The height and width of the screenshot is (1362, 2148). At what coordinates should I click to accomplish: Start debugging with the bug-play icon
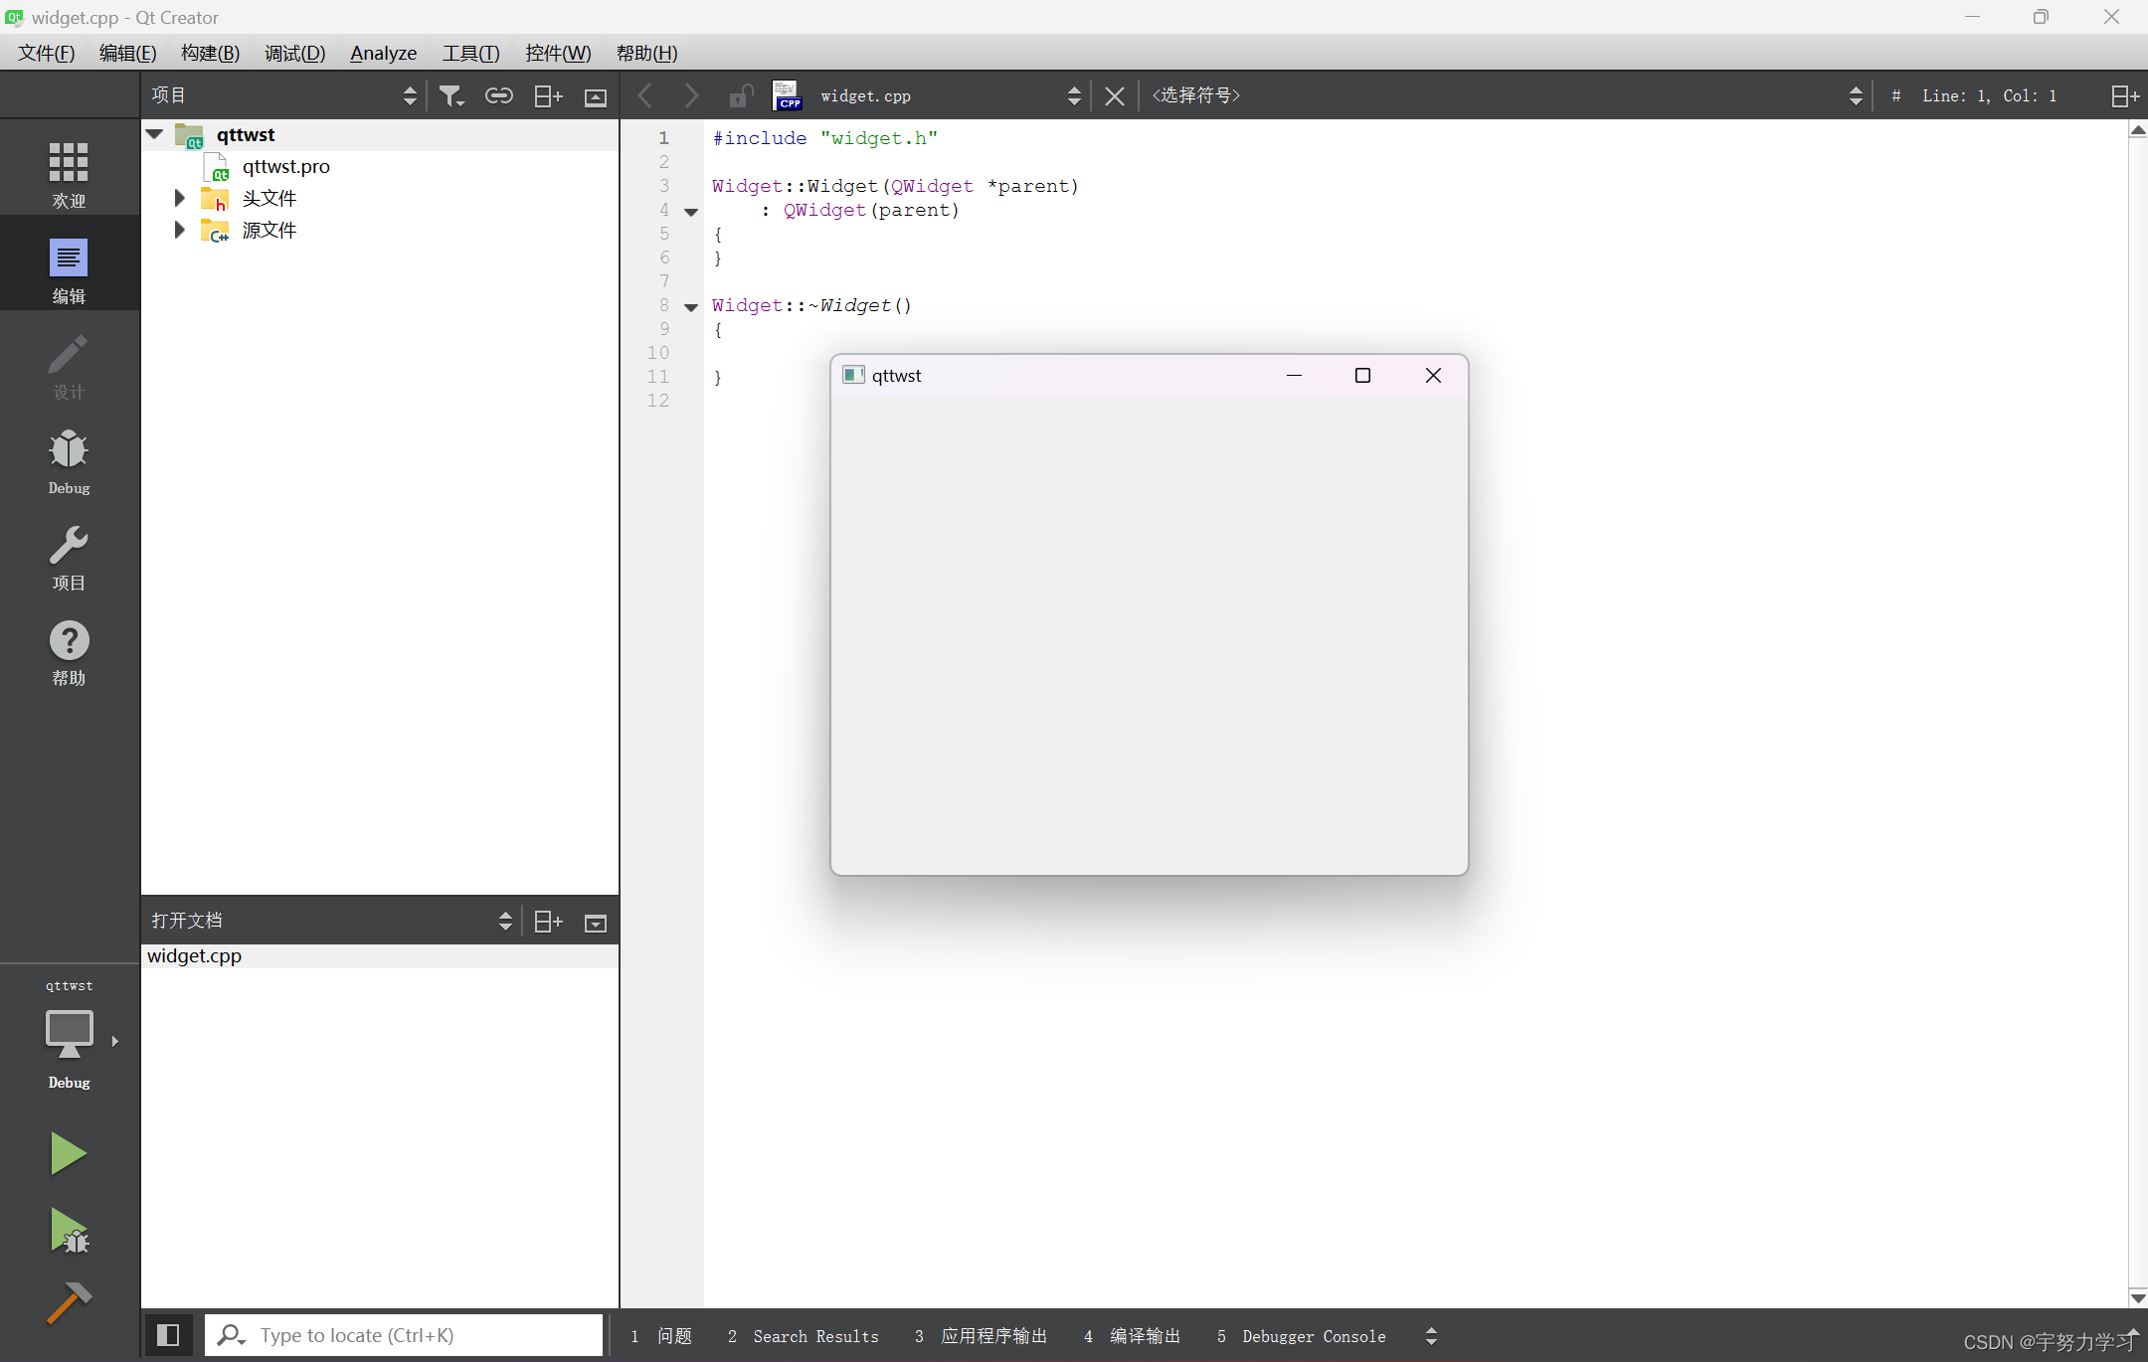[68, 1231]
